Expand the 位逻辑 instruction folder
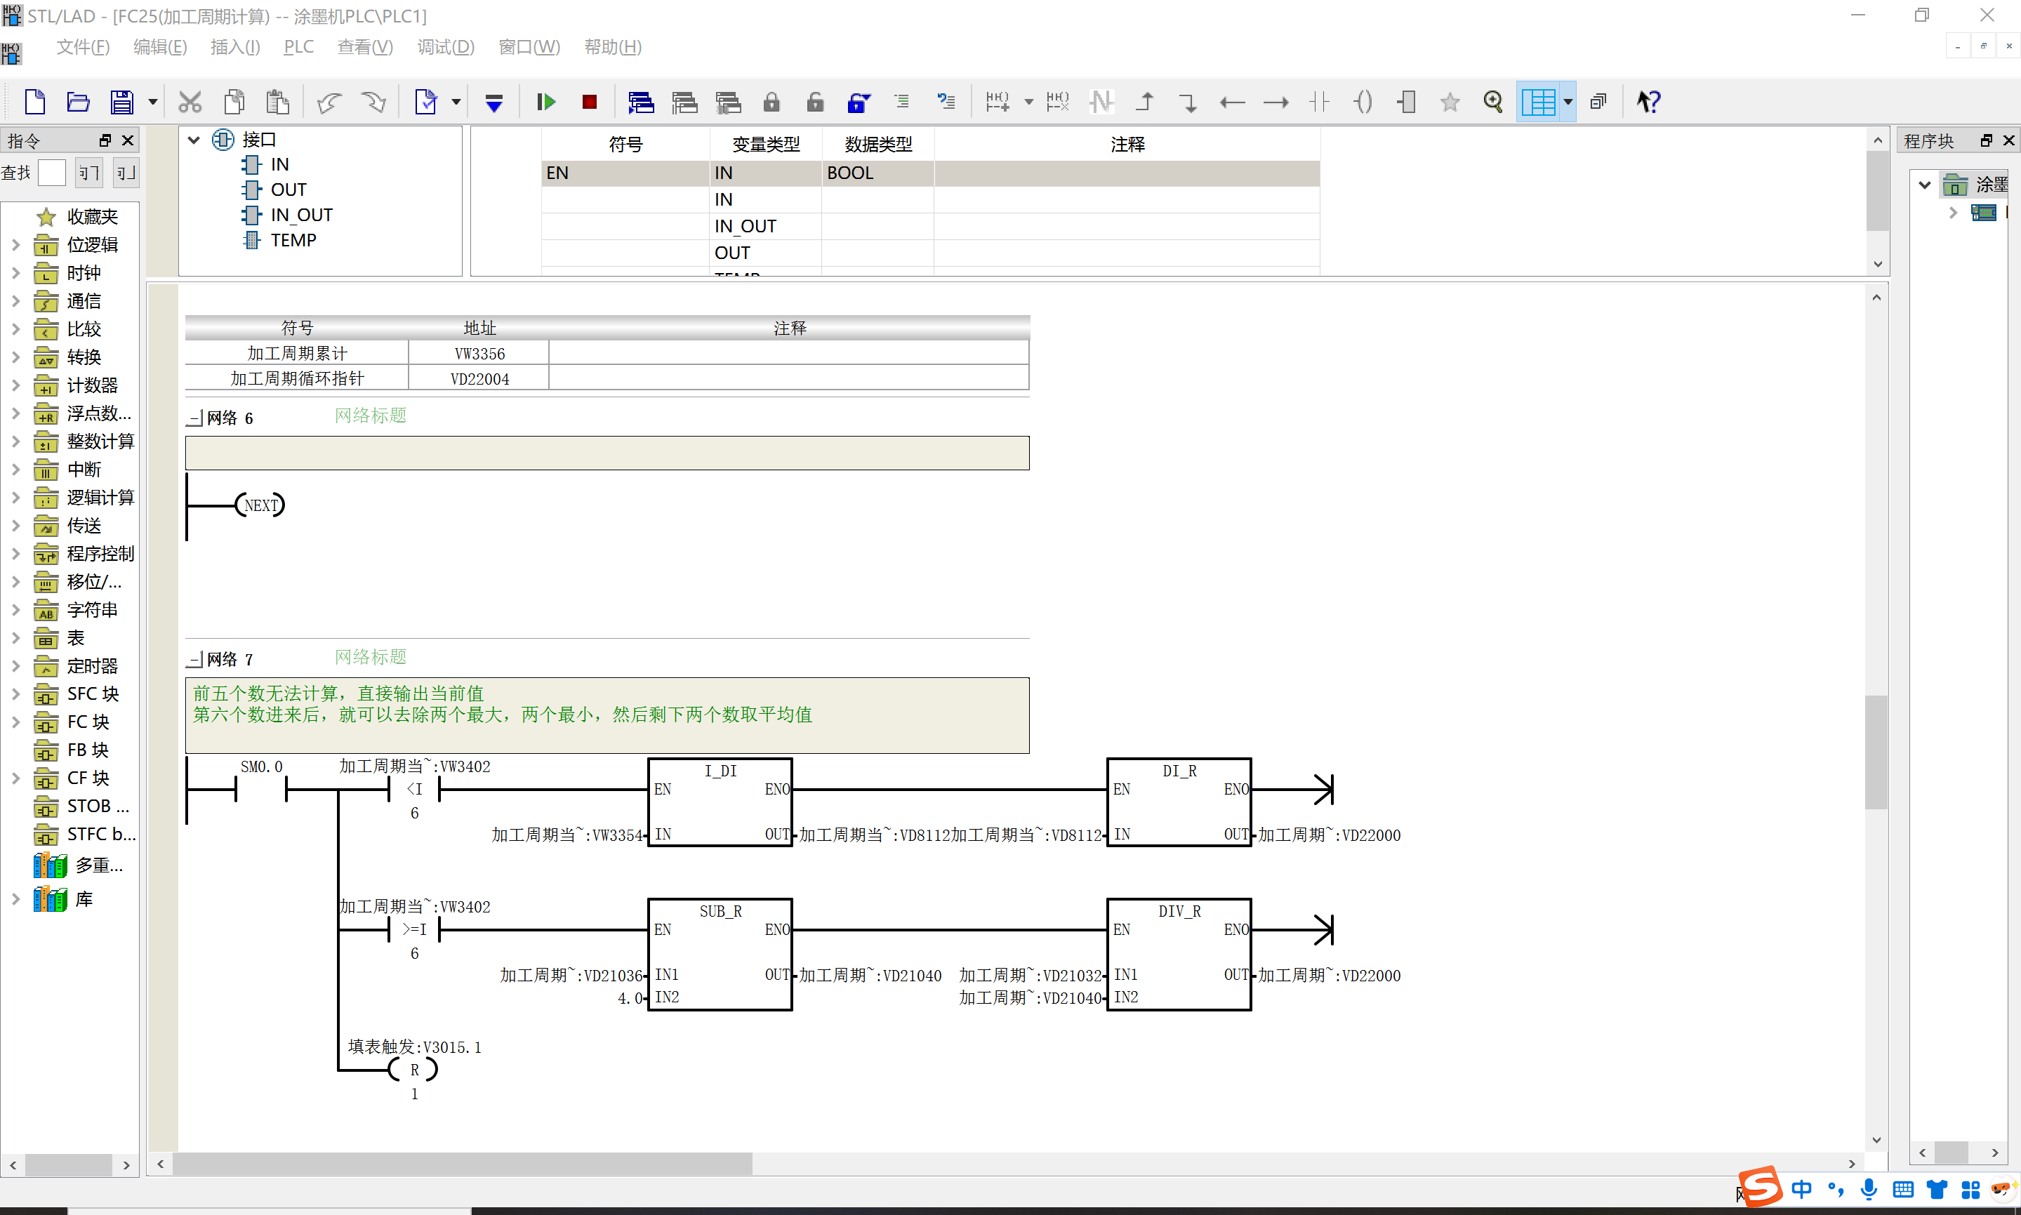The height and width of the screenshot is (1215, 2021). [x=15, y=245]
